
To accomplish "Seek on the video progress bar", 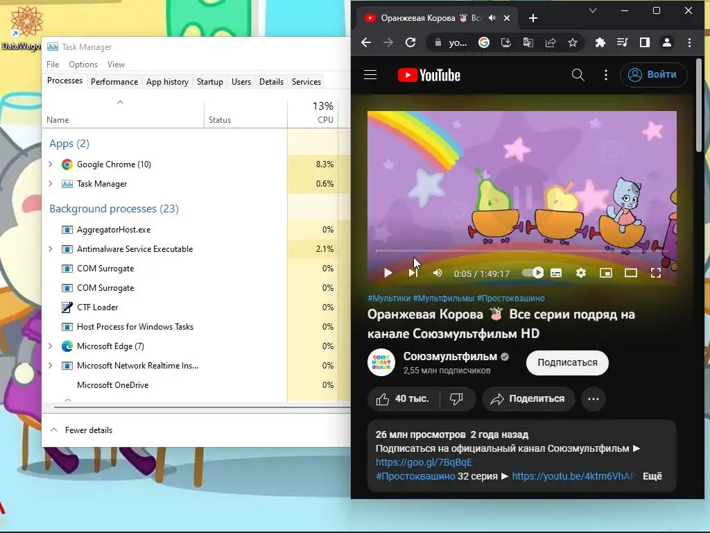I will coord(521,251).
